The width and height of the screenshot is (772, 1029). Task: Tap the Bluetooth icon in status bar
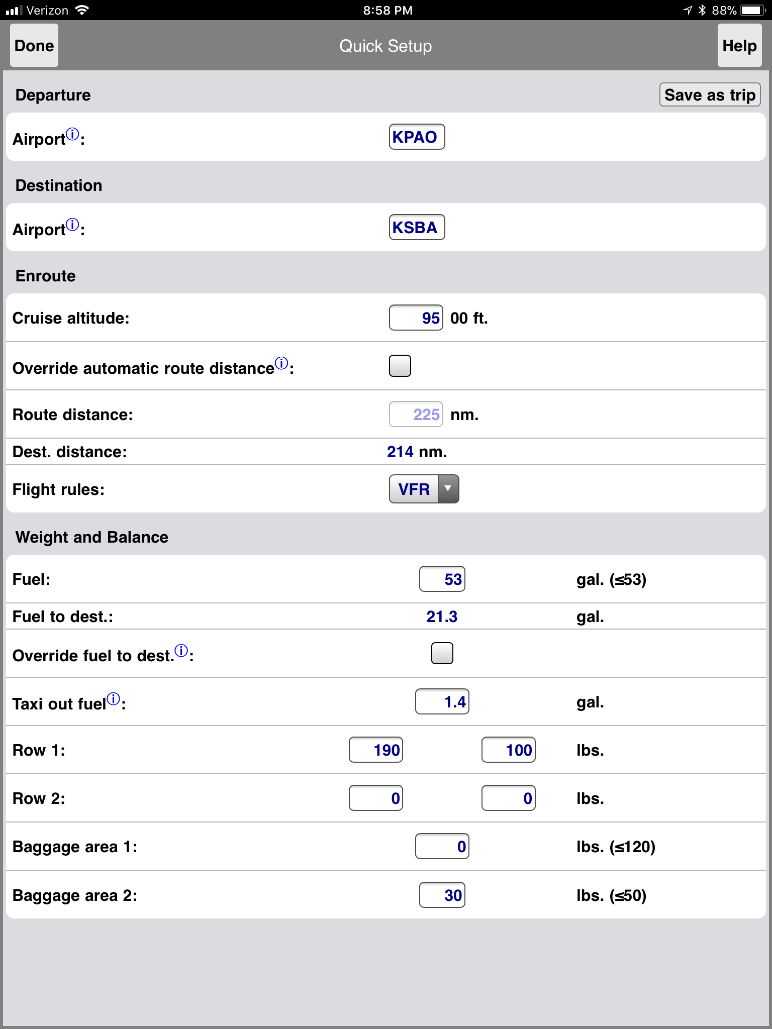tap(702, 10)
